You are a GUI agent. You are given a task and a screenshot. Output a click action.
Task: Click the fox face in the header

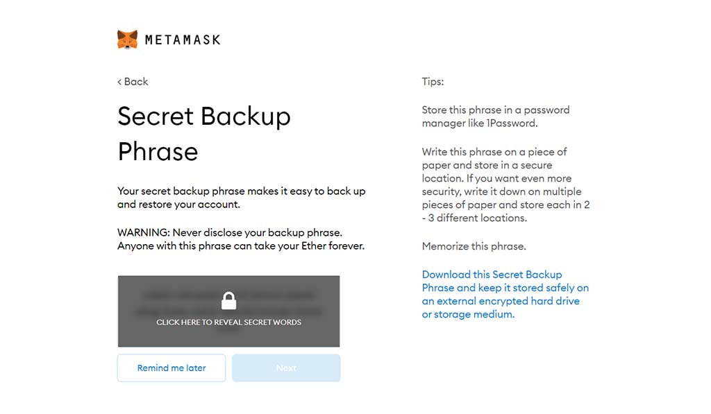[128, 39]
